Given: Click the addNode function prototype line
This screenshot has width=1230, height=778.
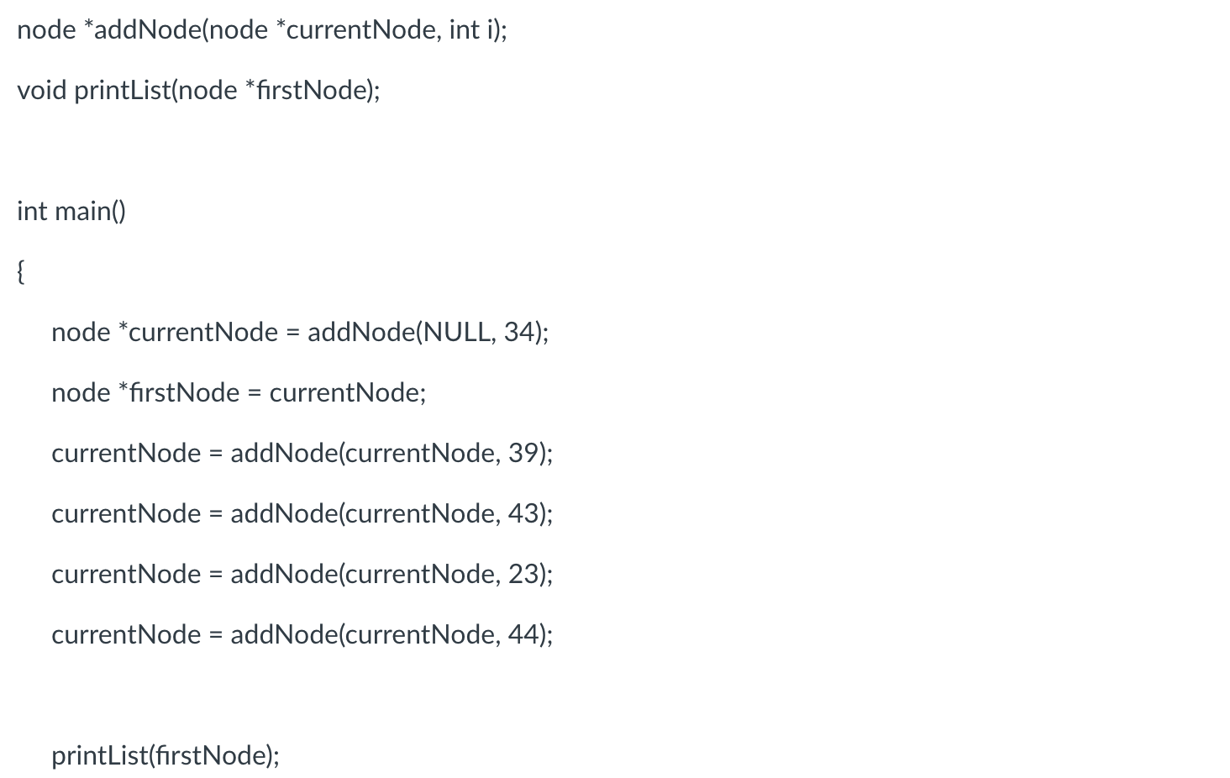Looking at the screenshot, I should (262, 30).
